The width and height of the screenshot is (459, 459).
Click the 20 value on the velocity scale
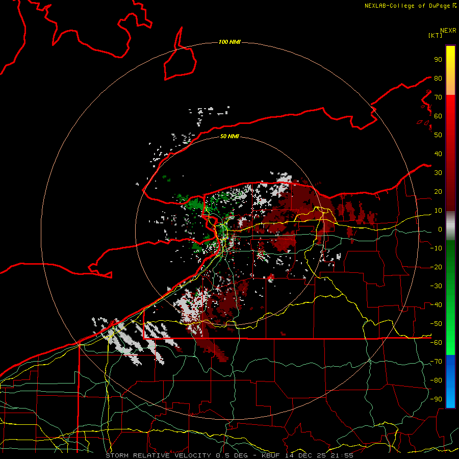tap(438, 192)
